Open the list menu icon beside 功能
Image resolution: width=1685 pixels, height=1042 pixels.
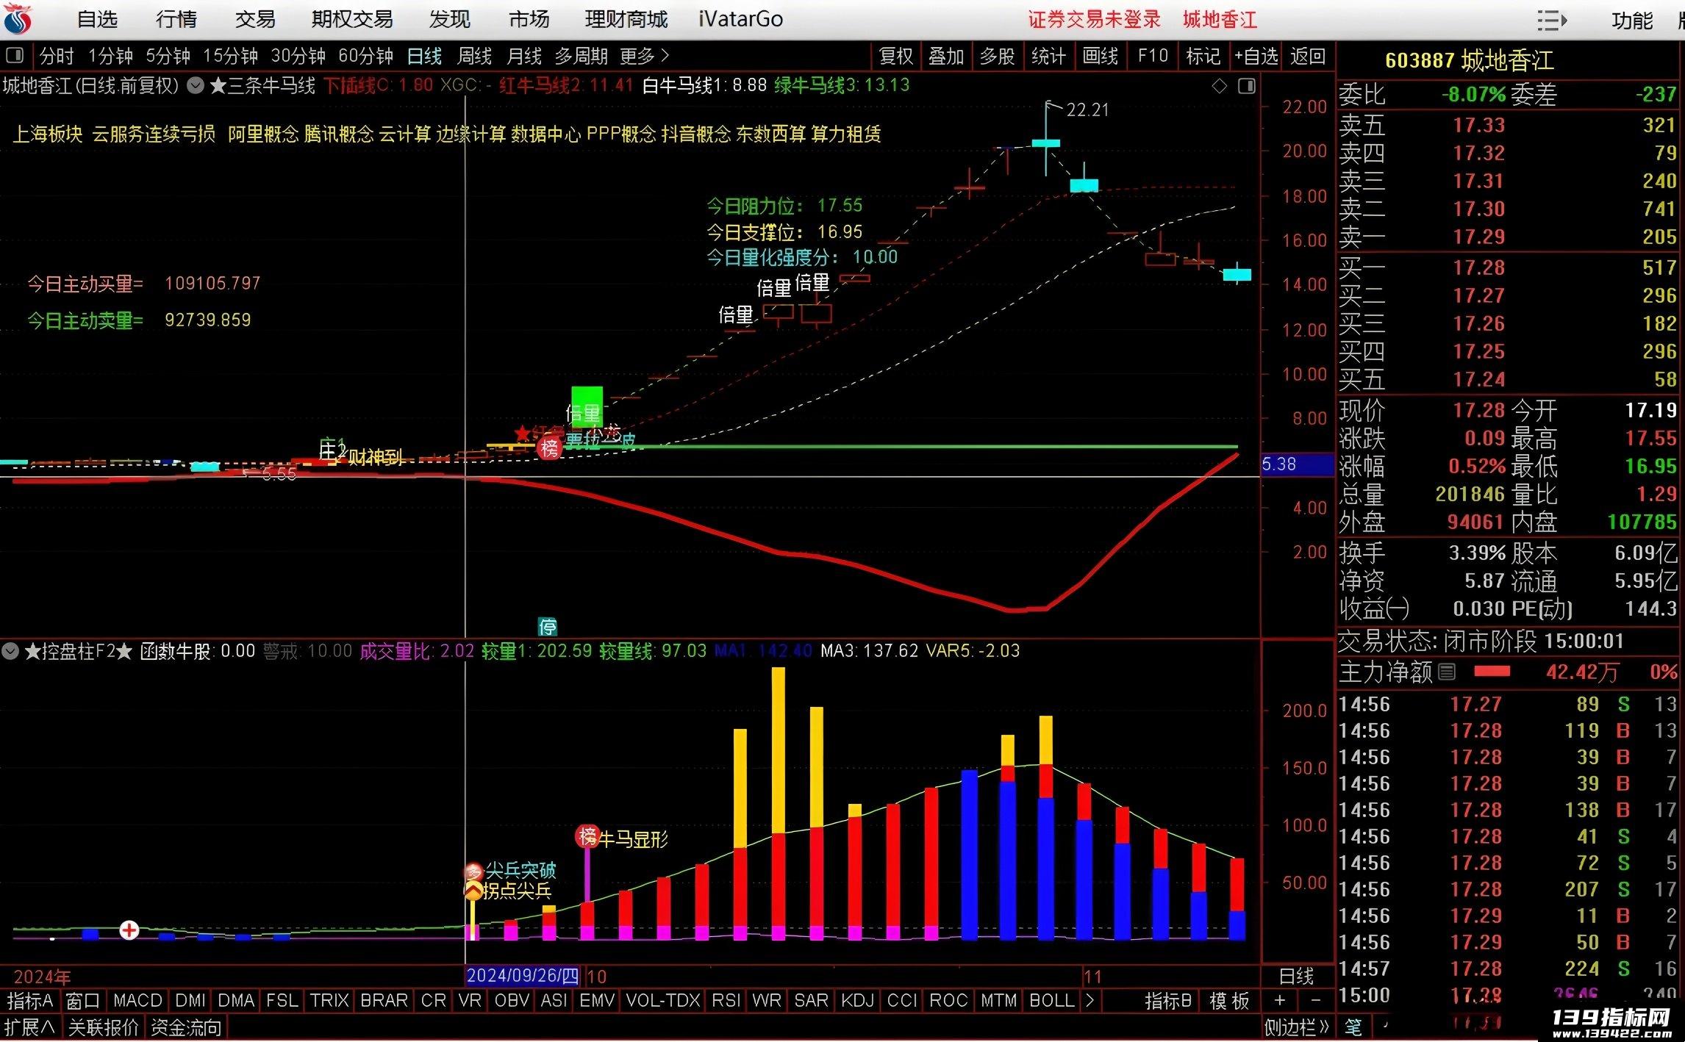1552,20
